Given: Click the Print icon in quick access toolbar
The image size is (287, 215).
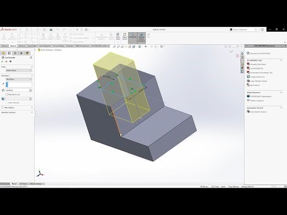Looking at the screenshot, I should 51,29.
